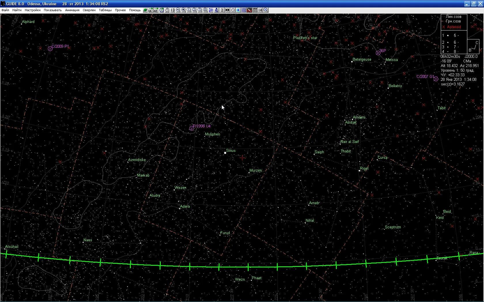Click the Arneb star label
The width and height of the screenshot is (484, 302).
coord(314,203)
